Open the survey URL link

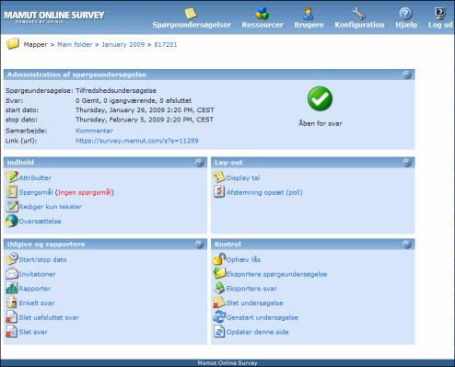[137, 141]
